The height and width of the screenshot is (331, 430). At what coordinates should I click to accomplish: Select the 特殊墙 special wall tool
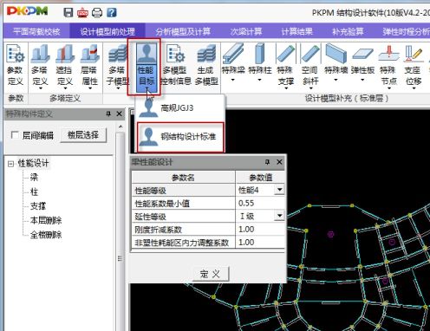[336, 62]
